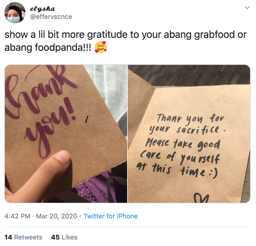This screenshot has width=256, height=246.
Task: Open the @effervscnce handle link
Action: point(51,17)
